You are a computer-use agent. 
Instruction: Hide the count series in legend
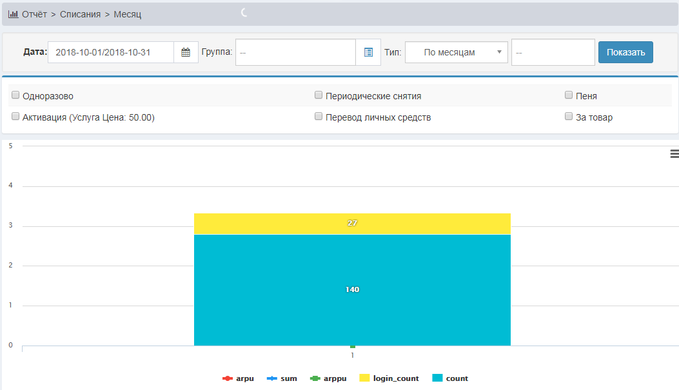coord(450,378)
